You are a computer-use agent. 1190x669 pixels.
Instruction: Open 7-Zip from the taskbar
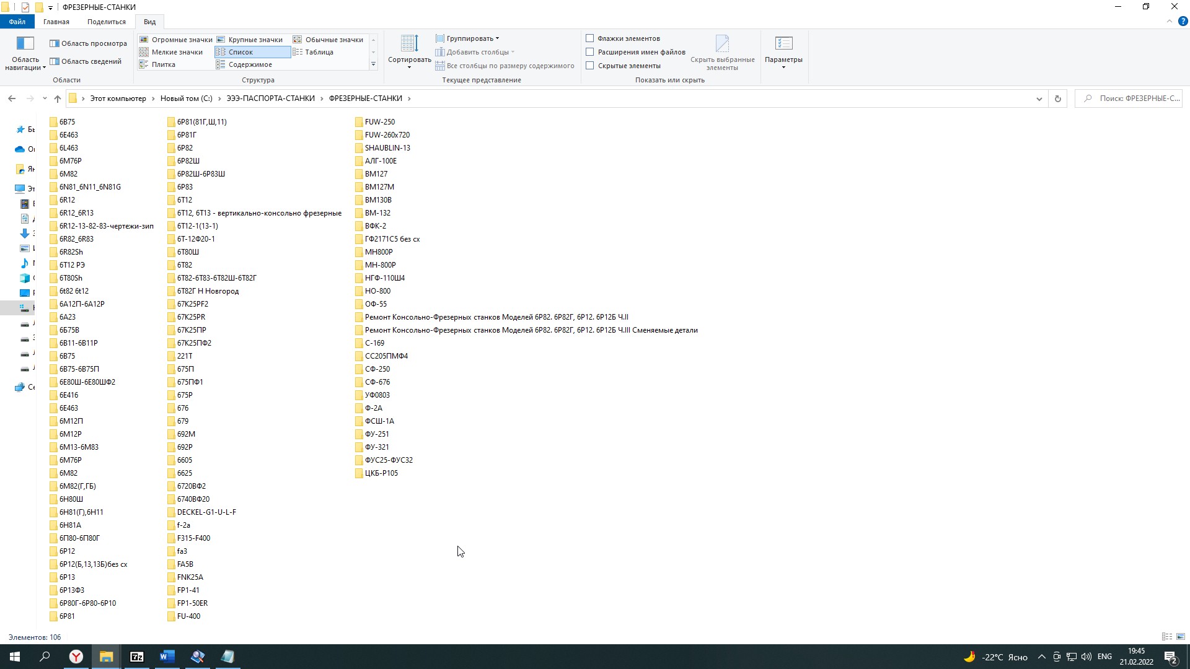point(136,657)
